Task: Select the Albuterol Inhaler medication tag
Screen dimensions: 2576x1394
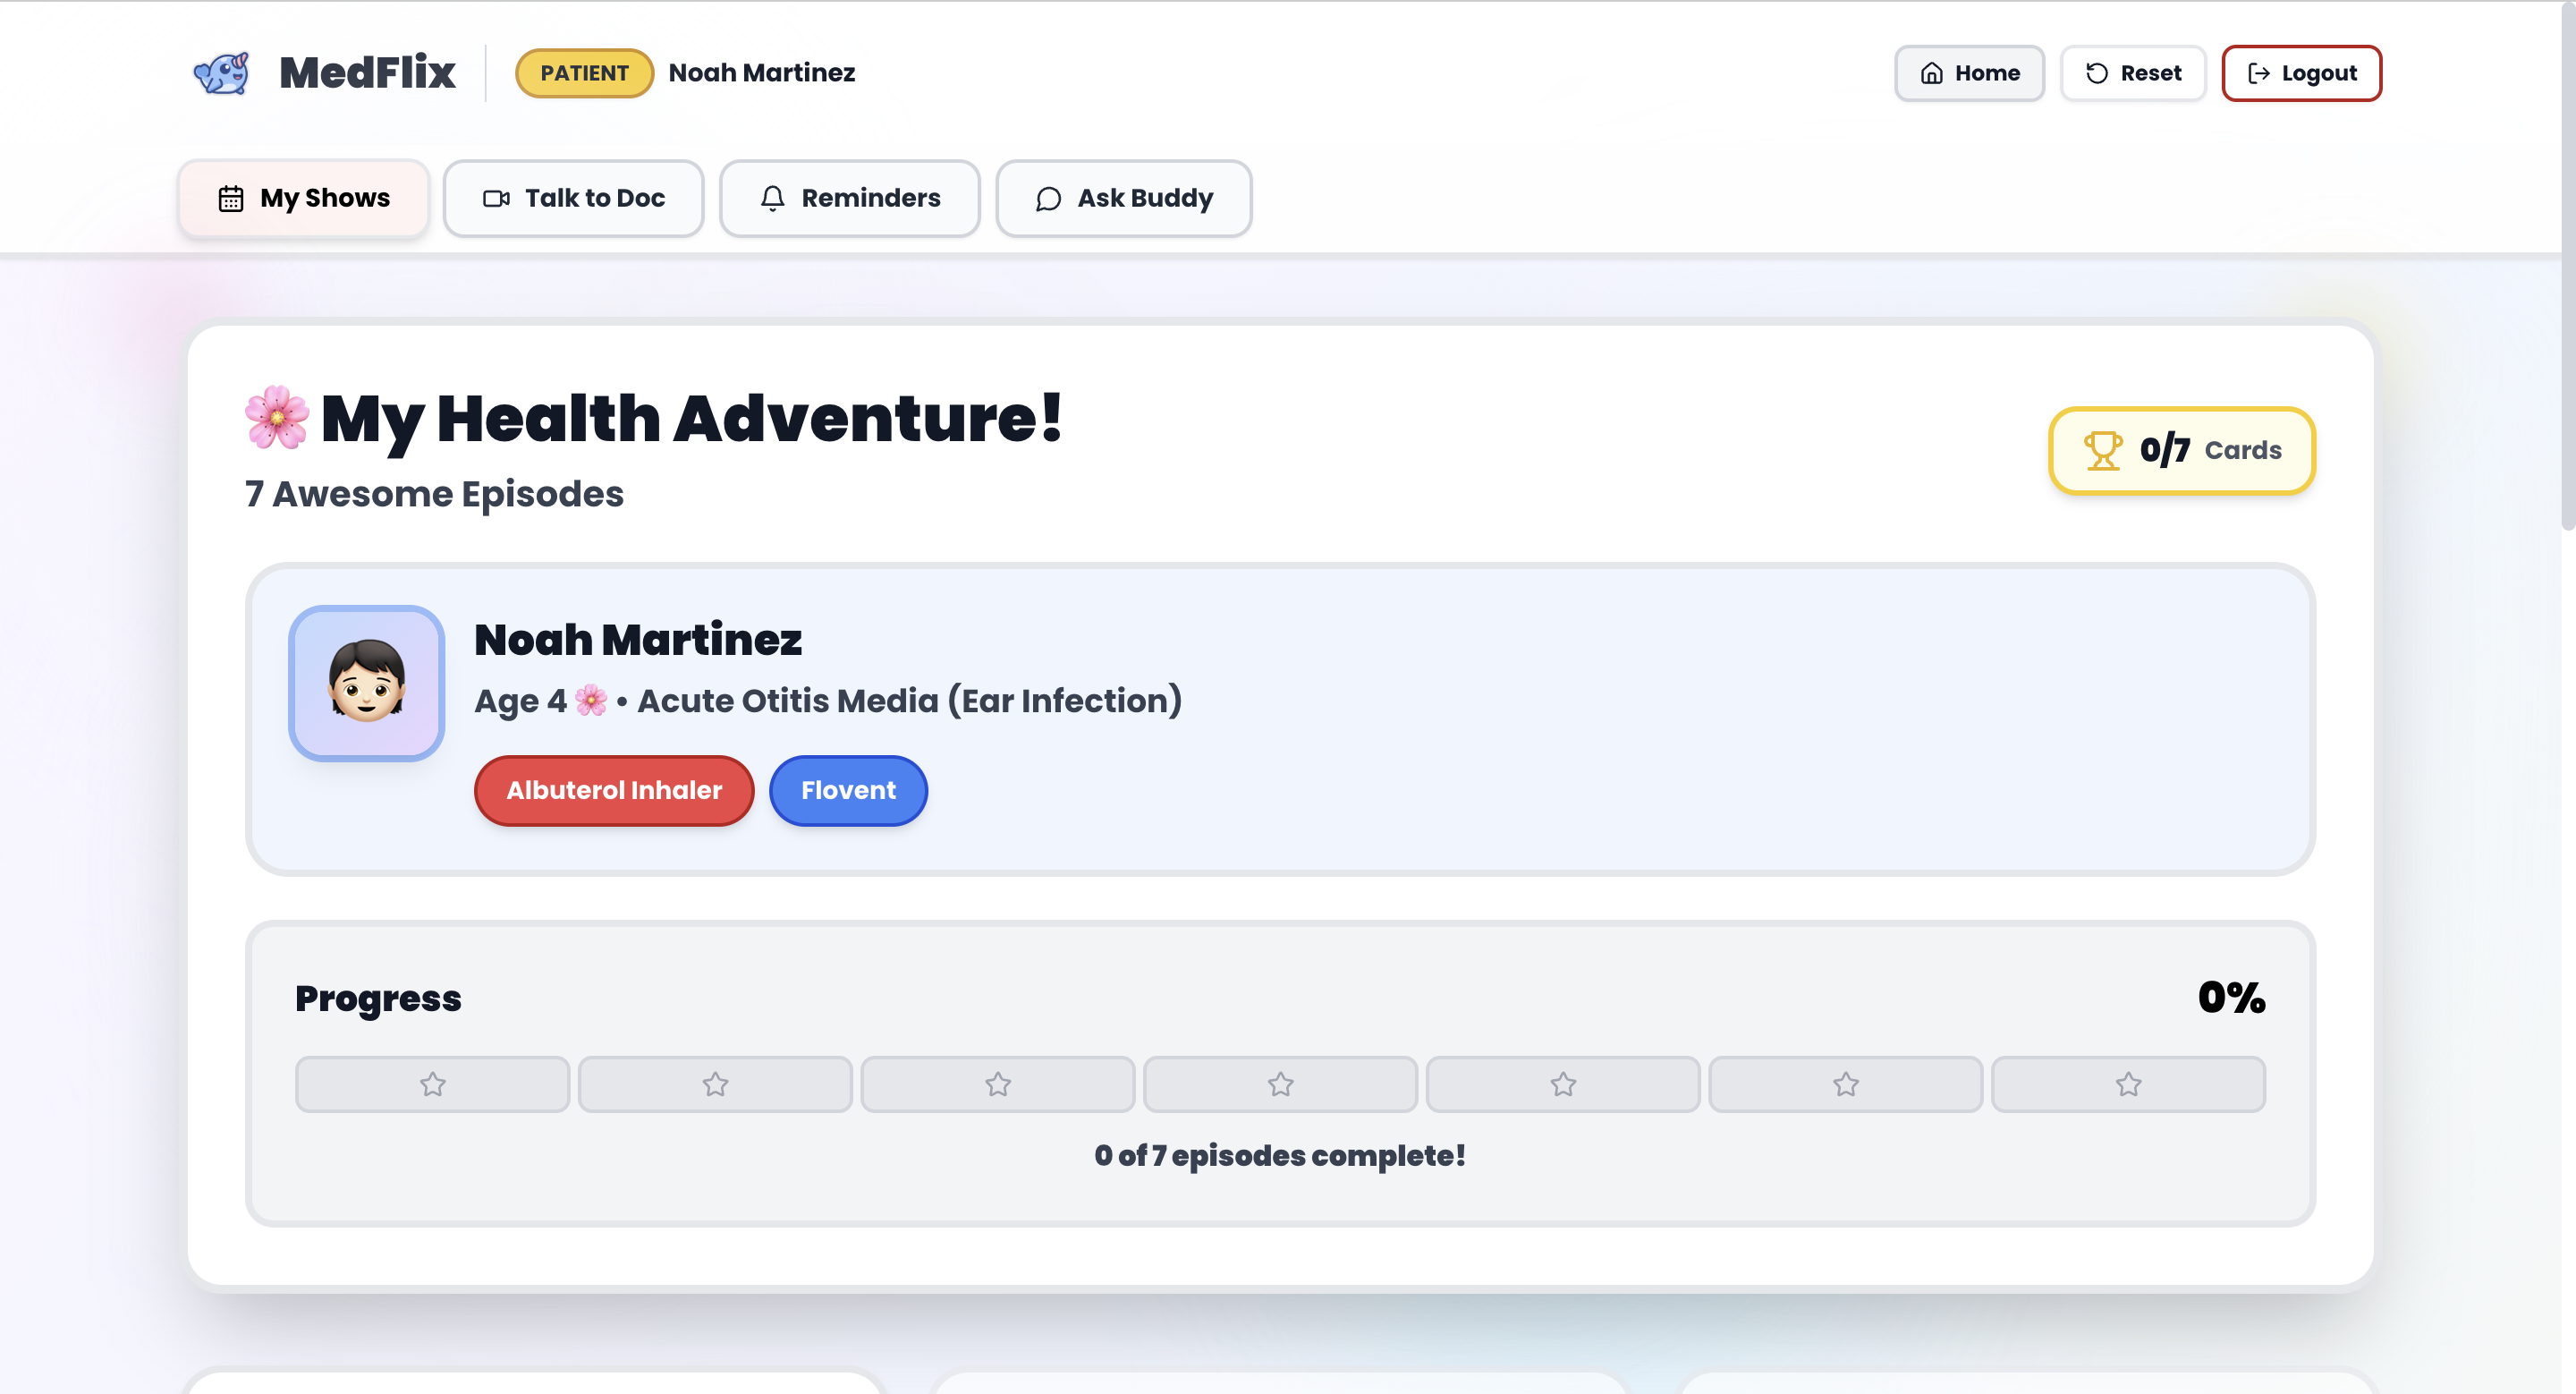Action: click(x=614, y=790)
